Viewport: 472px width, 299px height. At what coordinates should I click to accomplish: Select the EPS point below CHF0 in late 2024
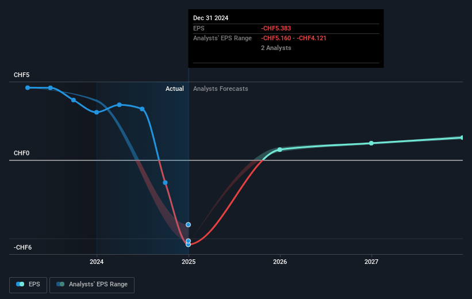165,182
